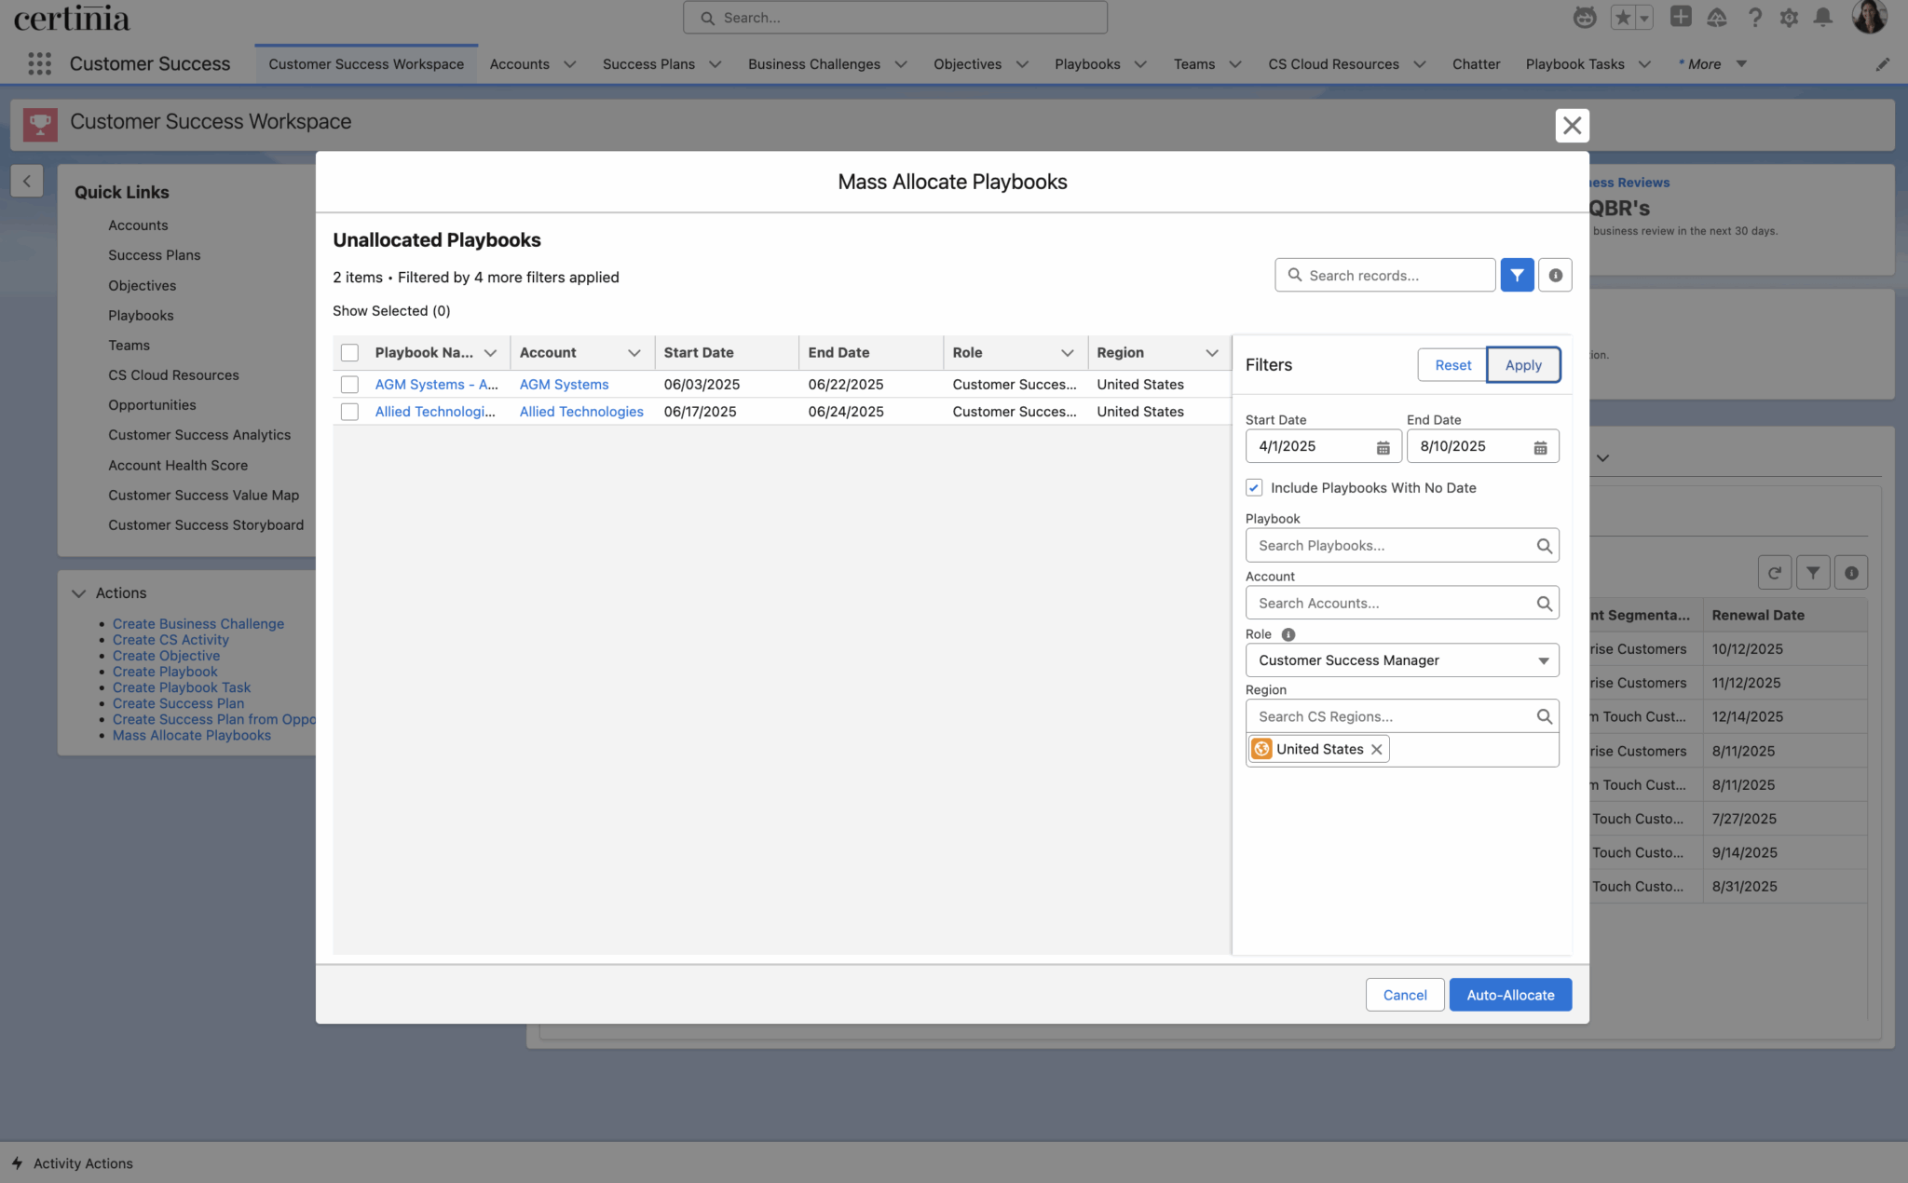
Task: Click the favorites star in the header
Action: click(x=1624, y=17)
